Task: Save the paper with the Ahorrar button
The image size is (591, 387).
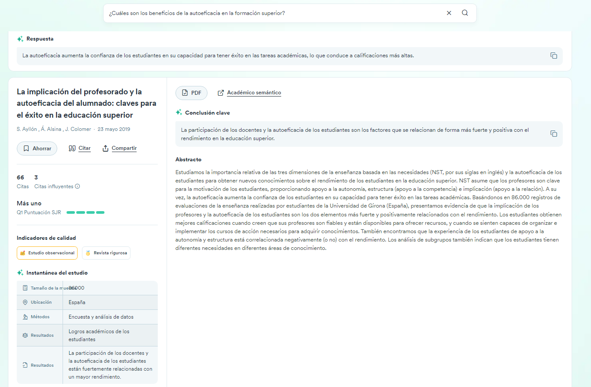Action: [37, 149]
